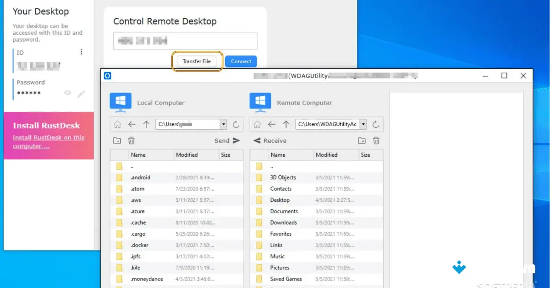Click the Size column header
The height and width of the screenshot is (288, 550).
pyautogui.click(x=228, y=155)
